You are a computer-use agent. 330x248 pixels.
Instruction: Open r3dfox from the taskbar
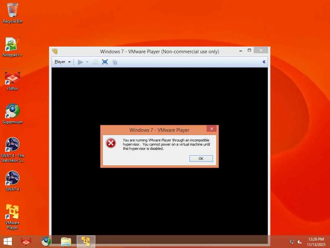tap(26, 242)
